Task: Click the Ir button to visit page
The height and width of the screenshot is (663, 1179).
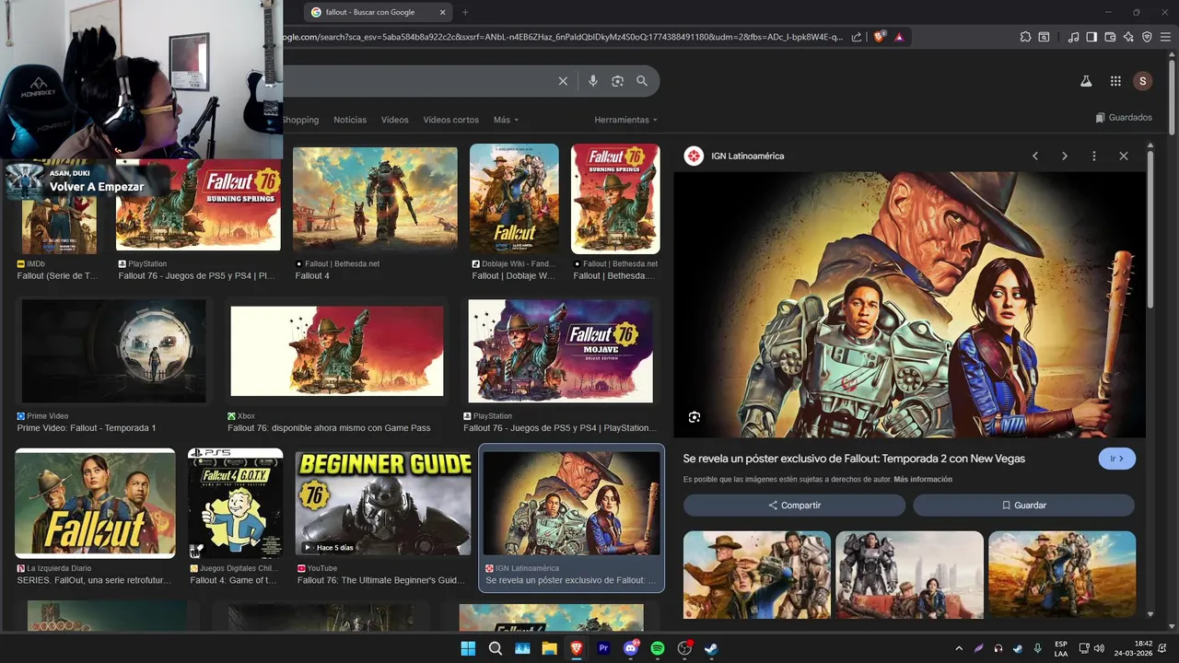Action: click(1116, 459)
